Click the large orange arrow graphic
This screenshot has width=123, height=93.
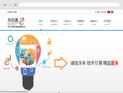pos(61,63)
